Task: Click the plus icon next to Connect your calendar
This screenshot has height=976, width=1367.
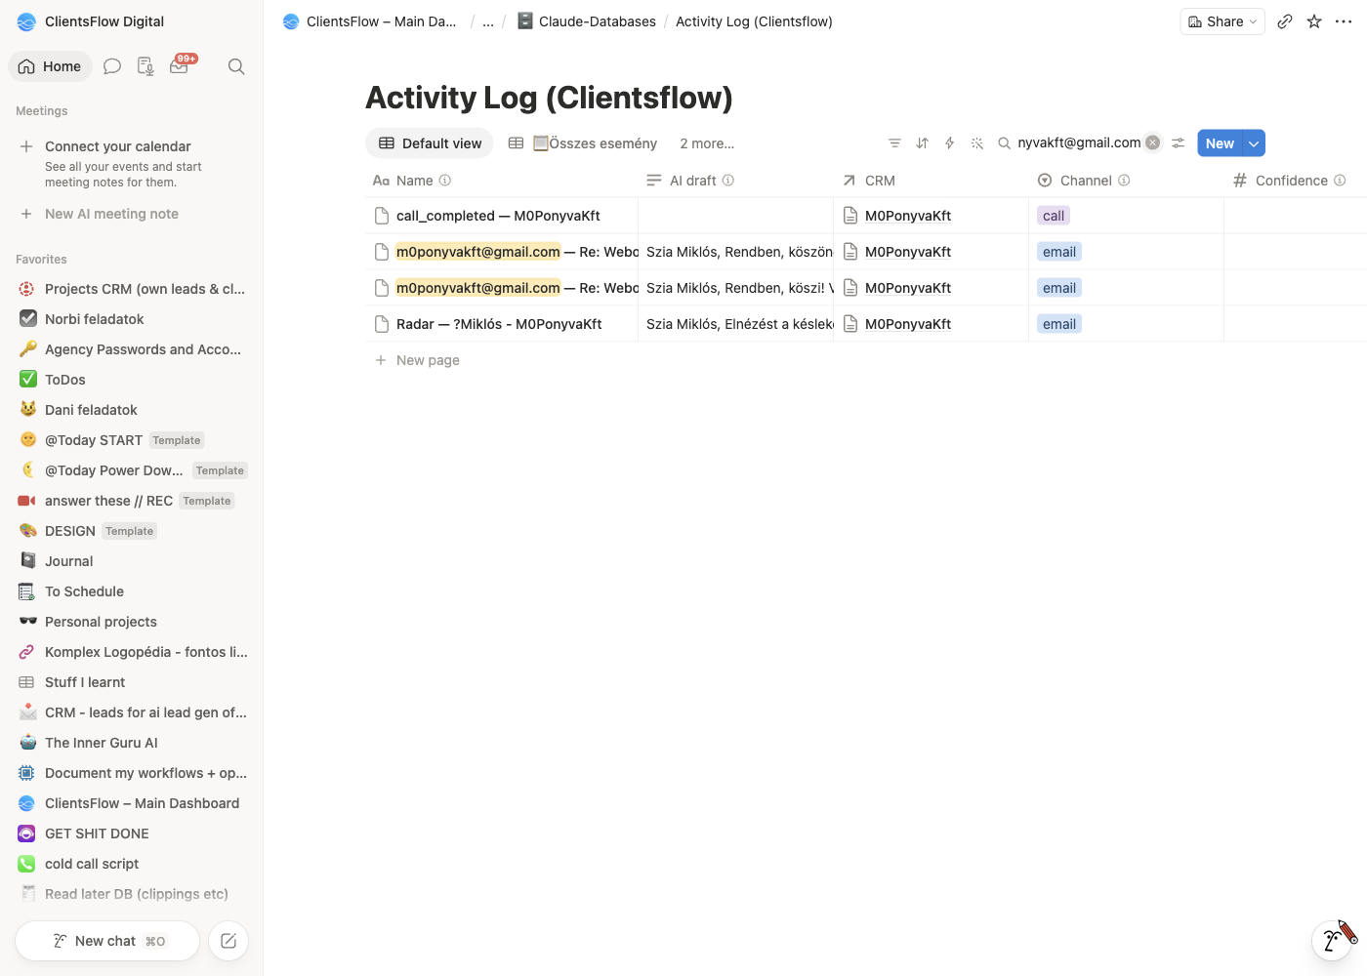Action: tap(26, 146)
